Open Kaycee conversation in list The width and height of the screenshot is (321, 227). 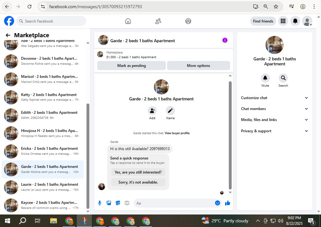pos(43,205)
